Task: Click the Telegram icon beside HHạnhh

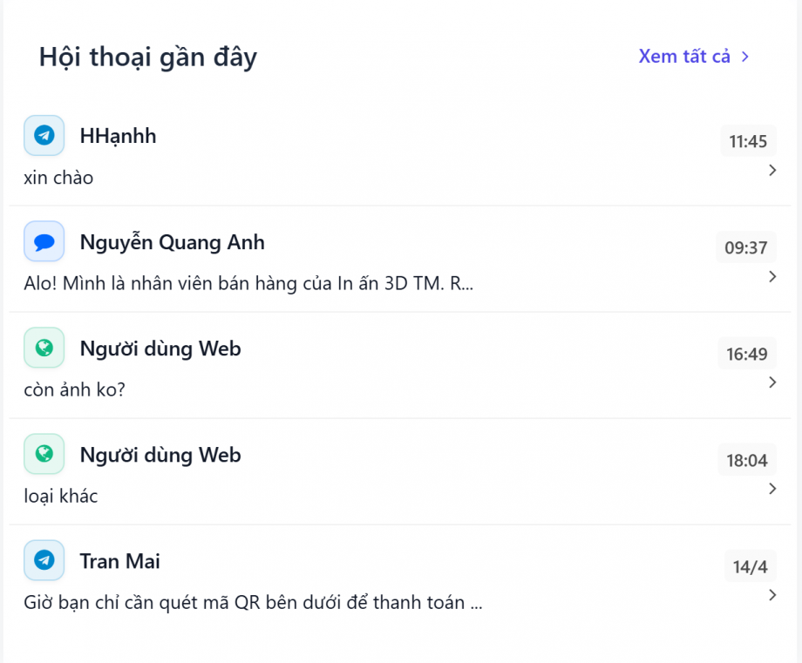Action: point(44,136)
